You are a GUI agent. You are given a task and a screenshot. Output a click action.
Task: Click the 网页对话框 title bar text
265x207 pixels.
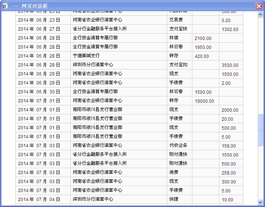[x=30, y=6]
